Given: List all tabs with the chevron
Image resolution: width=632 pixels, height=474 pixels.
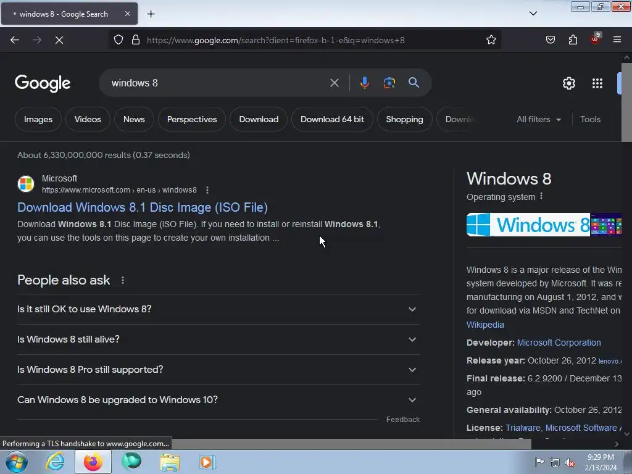Looking at the screenshot, I should [x=533, y=14].
